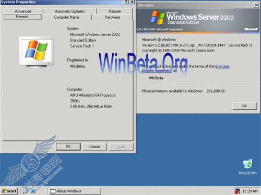Launch Internet Explorer from the quick launch bar

tap(33, 191)
